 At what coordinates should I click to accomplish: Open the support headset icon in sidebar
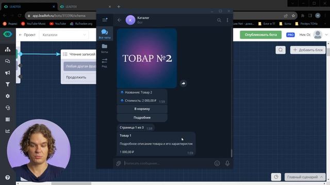pos(8,108)
